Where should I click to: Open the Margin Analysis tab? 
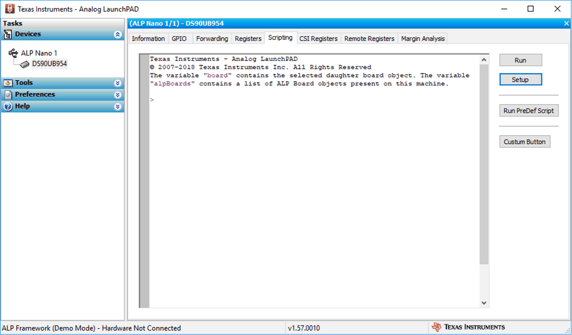(423, 39)
